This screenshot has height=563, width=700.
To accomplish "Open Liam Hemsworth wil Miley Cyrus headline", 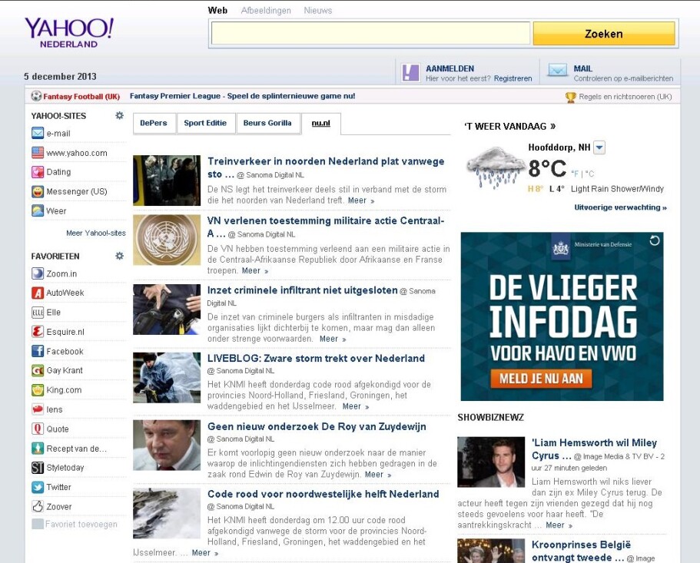I will click(594, 449).
